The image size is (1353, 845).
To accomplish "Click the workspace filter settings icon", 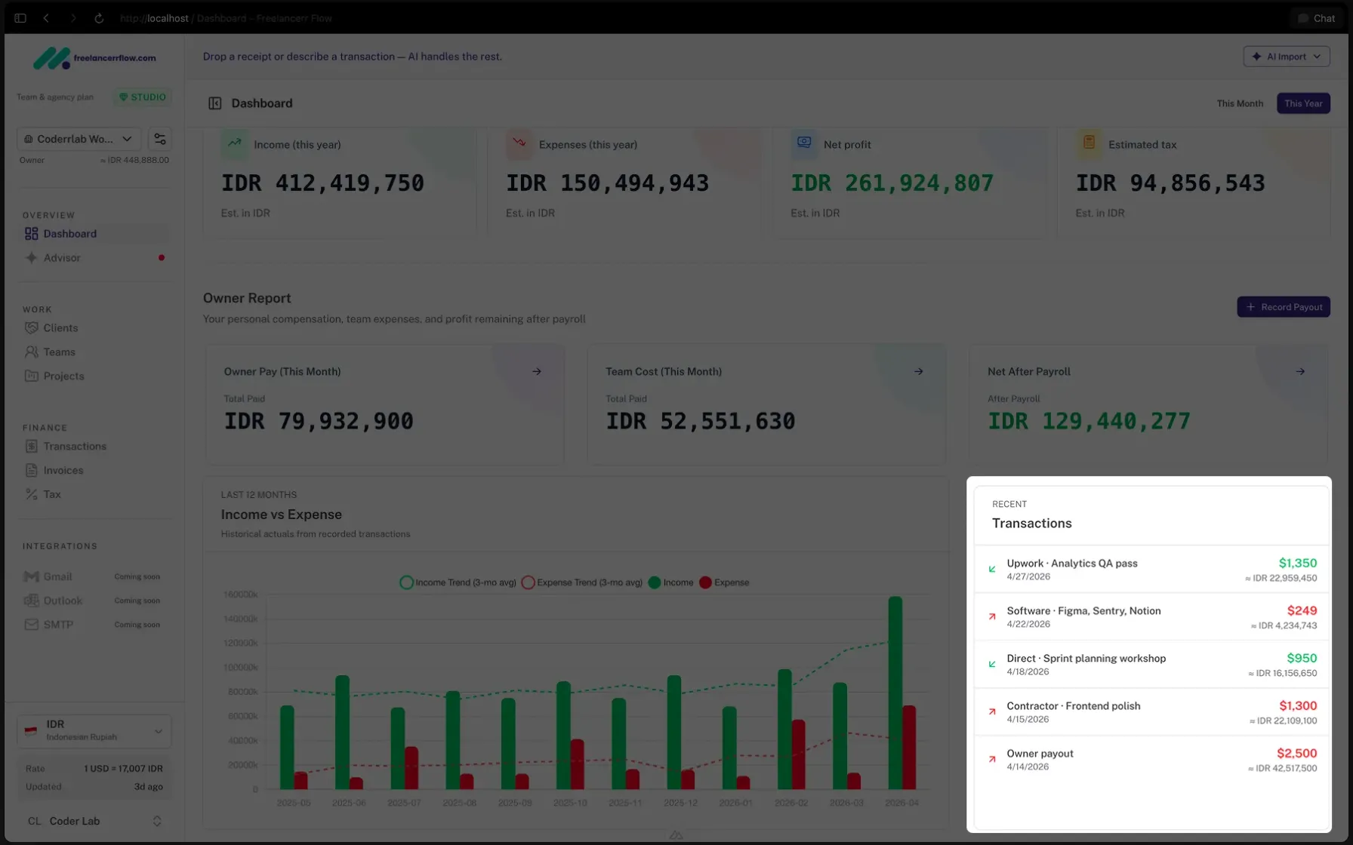I will [159, 139].
